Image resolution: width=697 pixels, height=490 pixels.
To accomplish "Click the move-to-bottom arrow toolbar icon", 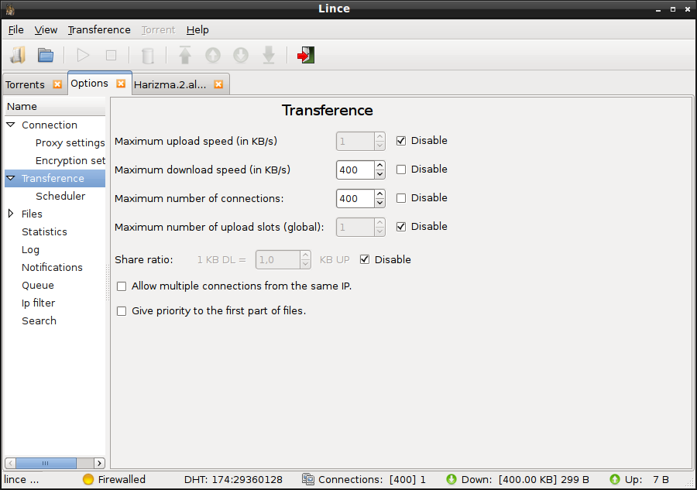I will click(269, 55).
